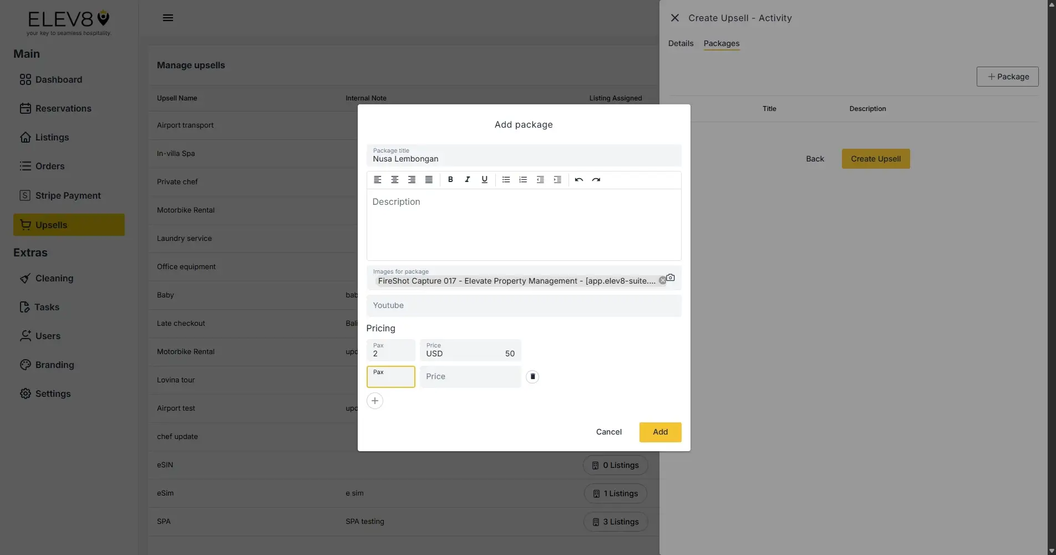Toggle bold formatting
Image resolution: width=1056 pixels, height=555 pixels.
click(x=450, y=179)
